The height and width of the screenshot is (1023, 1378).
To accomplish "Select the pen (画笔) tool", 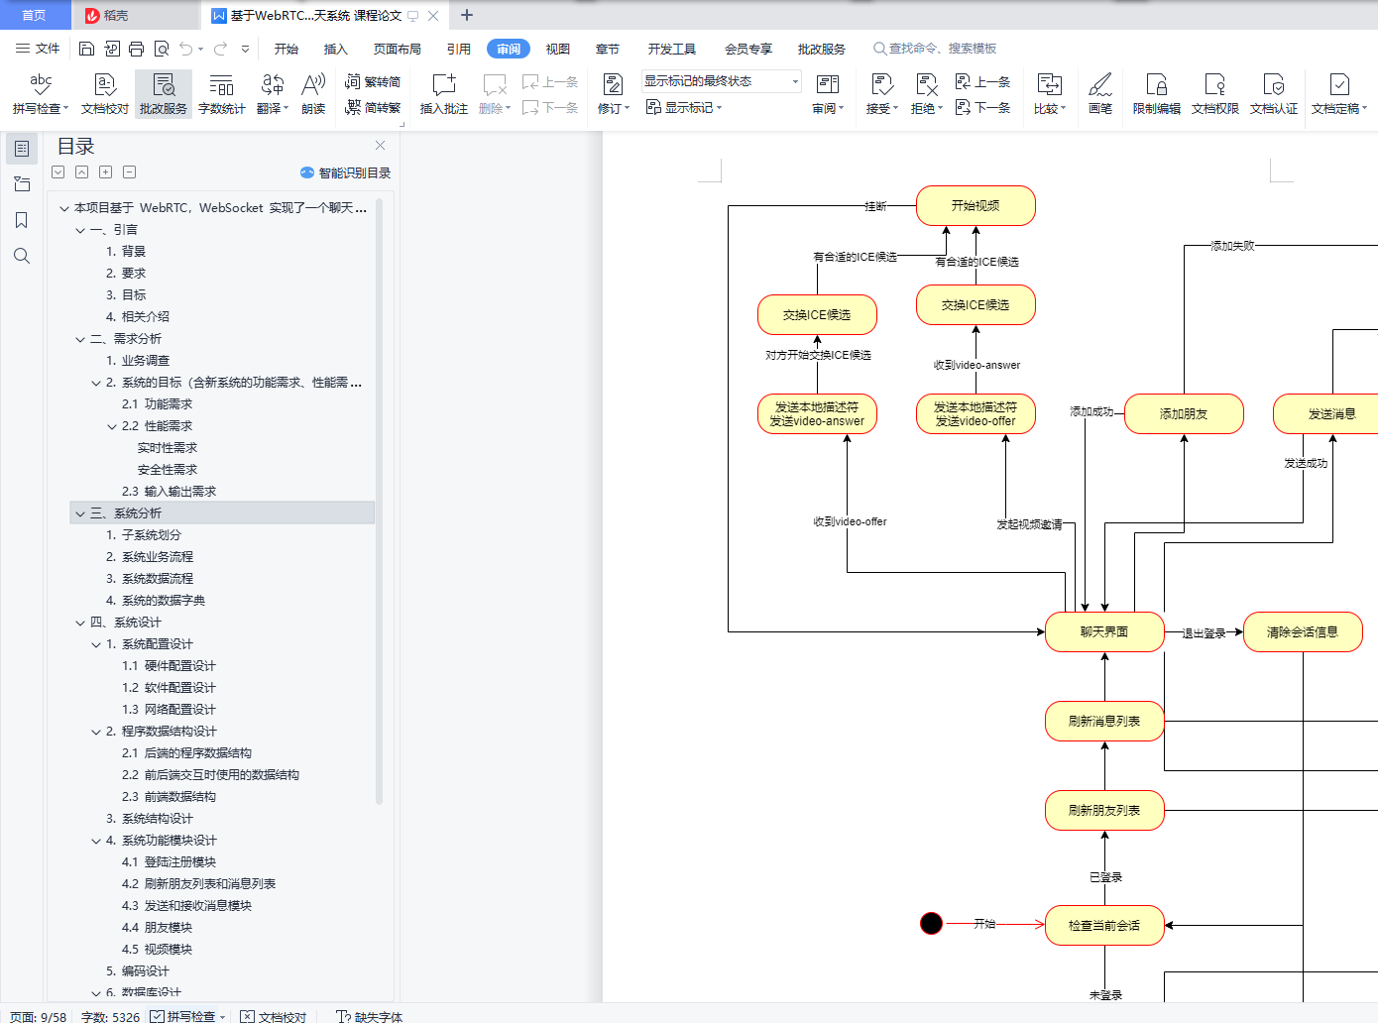I will coord(1100,94).
